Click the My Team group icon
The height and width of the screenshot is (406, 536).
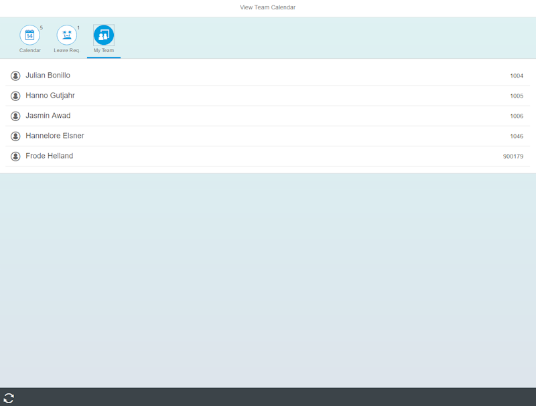point(103,33)
